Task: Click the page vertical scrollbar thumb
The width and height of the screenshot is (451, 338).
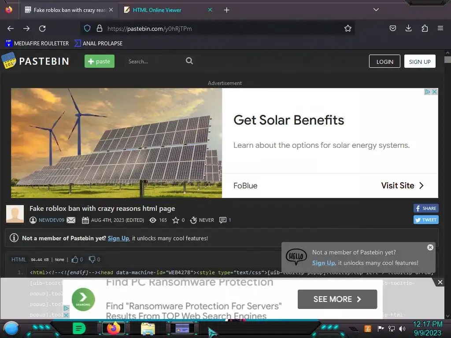Action: point(447,59)
